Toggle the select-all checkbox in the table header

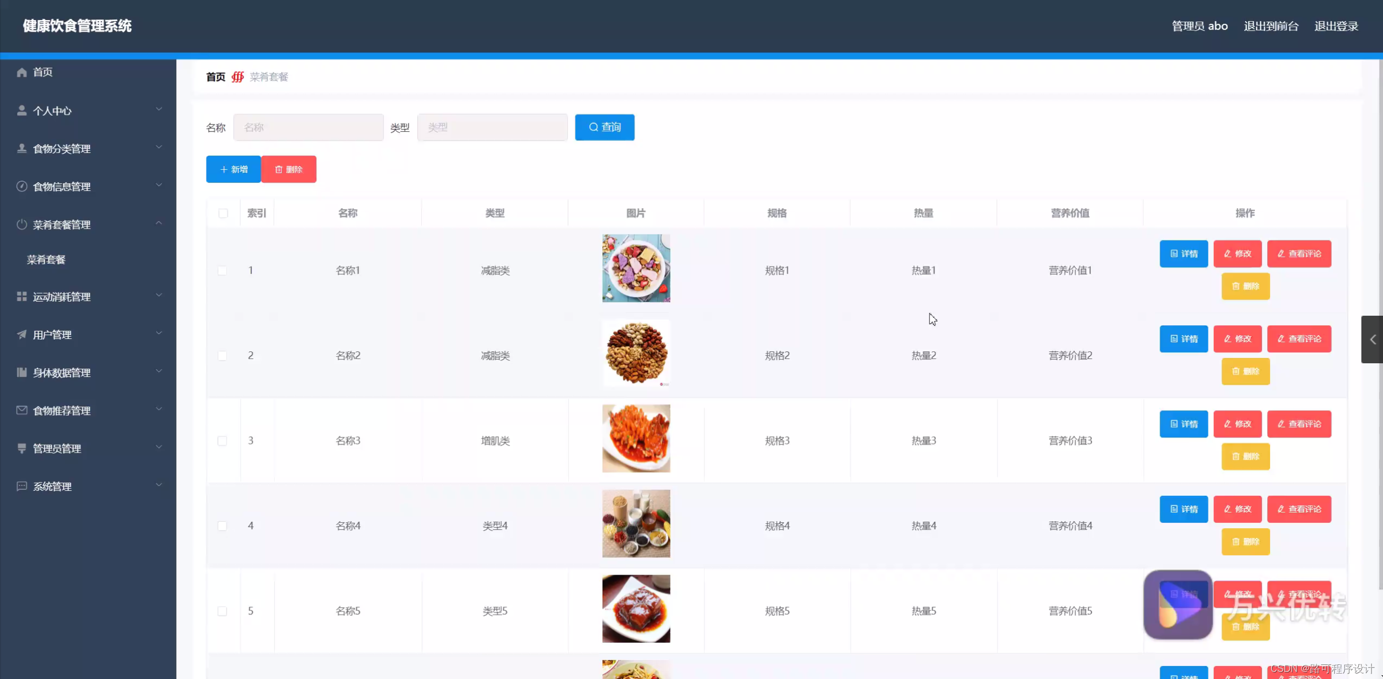[223, 213]
